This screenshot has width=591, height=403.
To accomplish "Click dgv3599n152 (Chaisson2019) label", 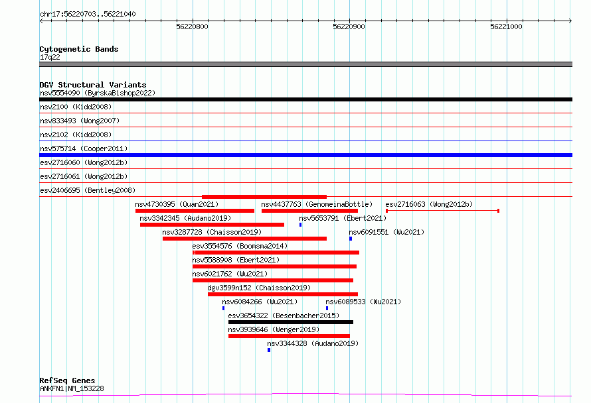I will tap(259, 288).
